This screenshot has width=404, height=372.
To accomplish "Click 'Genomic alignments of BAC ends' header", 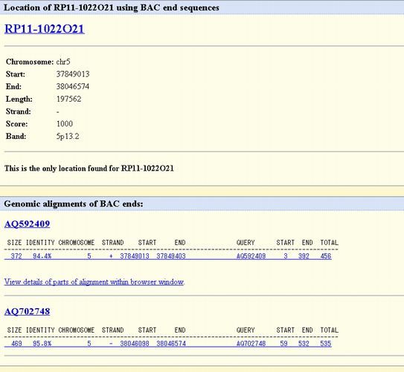I will 74,204.
